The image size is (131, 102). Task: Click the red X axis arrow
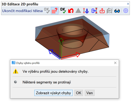pos(70,56)
